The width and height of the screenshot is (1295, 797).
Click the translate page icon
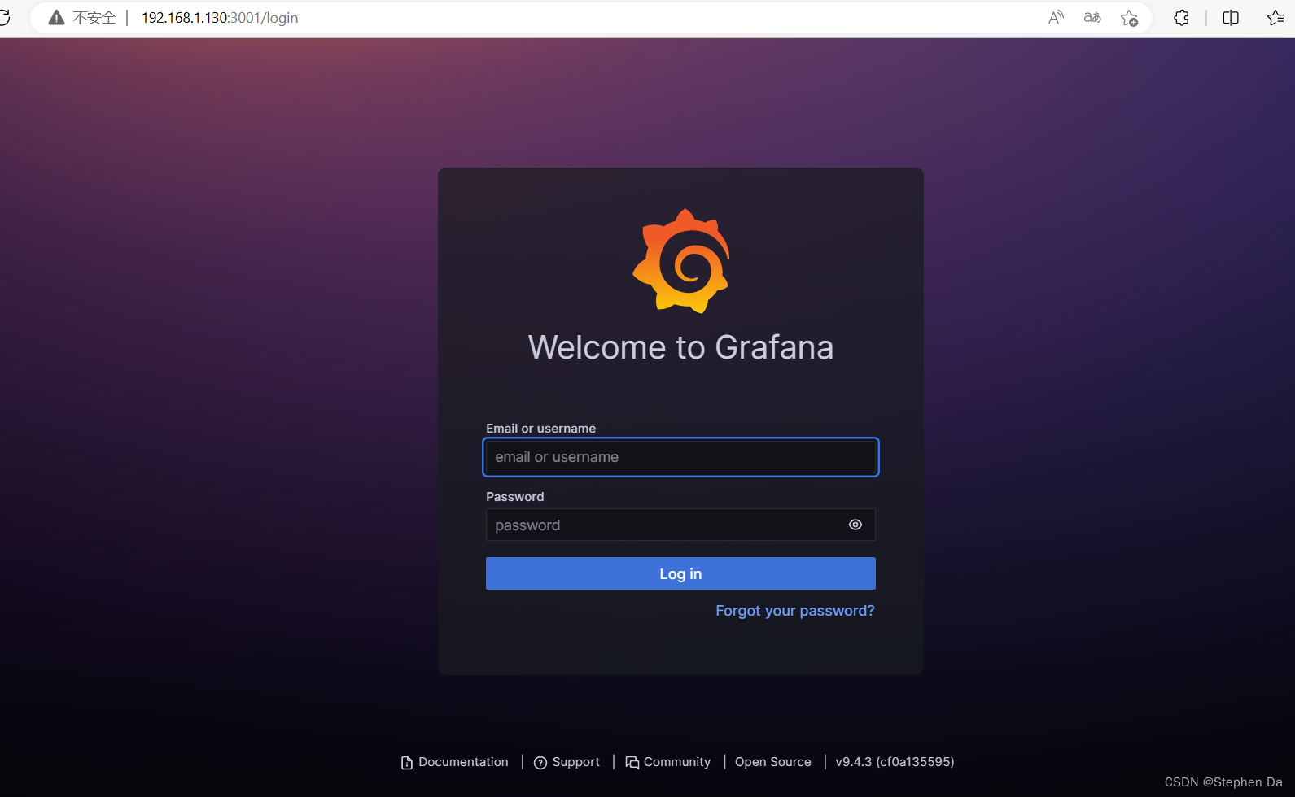1092,18
